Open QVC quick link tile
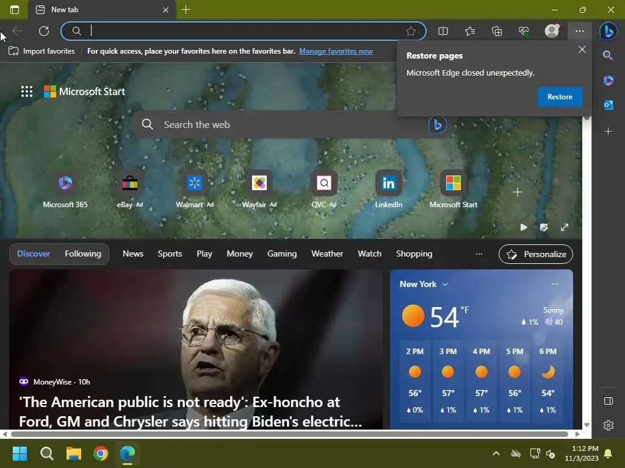Screen dimensions: 625x468 pyautogui.click(x=323, y=191)
